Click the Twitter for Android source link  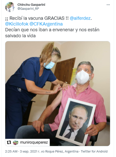(x=94, y=151)
